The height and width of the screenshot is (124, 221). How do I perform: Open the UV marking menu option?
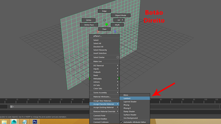pos(119,20)
